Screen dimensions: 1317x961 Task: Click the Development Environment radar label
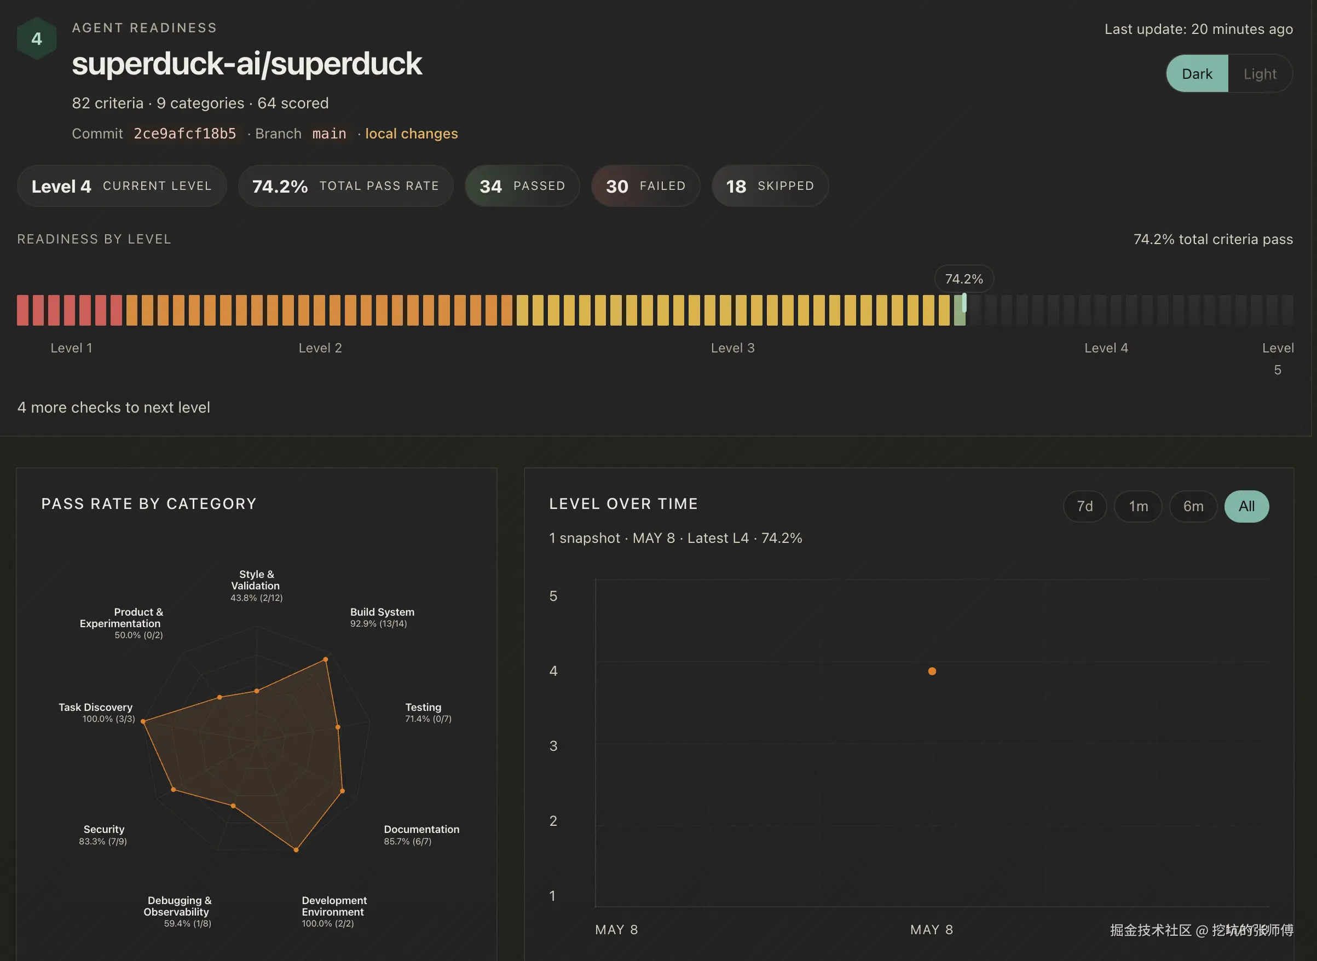click(x=334, y=912)
